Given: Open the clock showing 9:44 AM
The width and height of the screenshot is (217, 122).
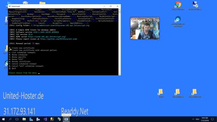Looking at the screenshot, I should tap(205, 119).
